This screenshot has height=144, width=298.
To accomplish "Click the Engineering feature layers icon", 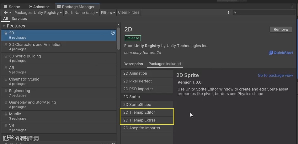I will click(6, 91).
